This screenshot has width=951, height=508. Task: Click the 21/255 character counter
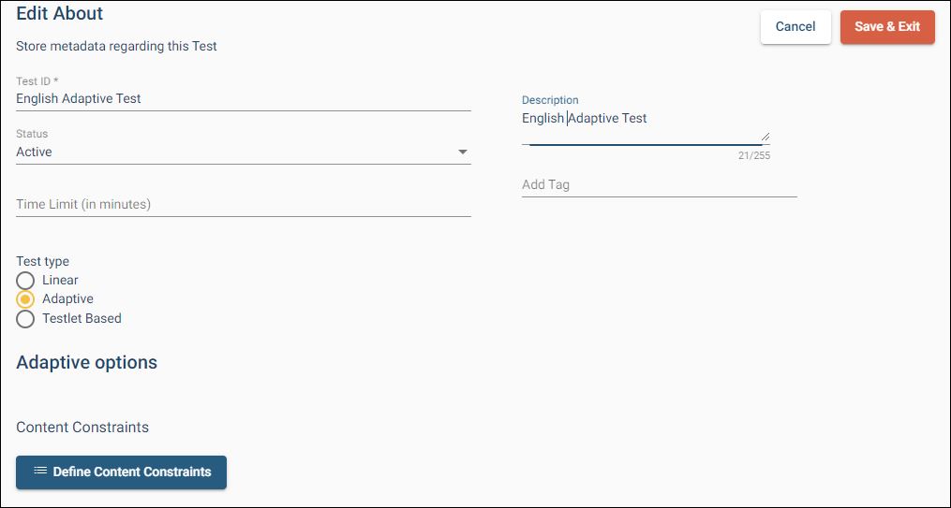click(753, 155)
